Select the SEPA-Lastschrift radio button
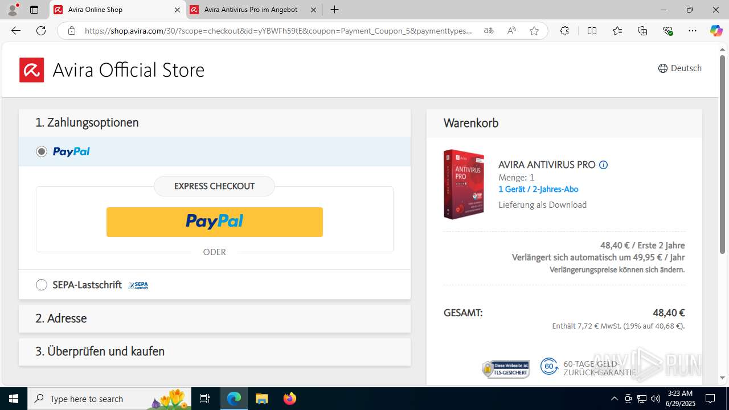 pyautogui.click(x=42, y=285)
